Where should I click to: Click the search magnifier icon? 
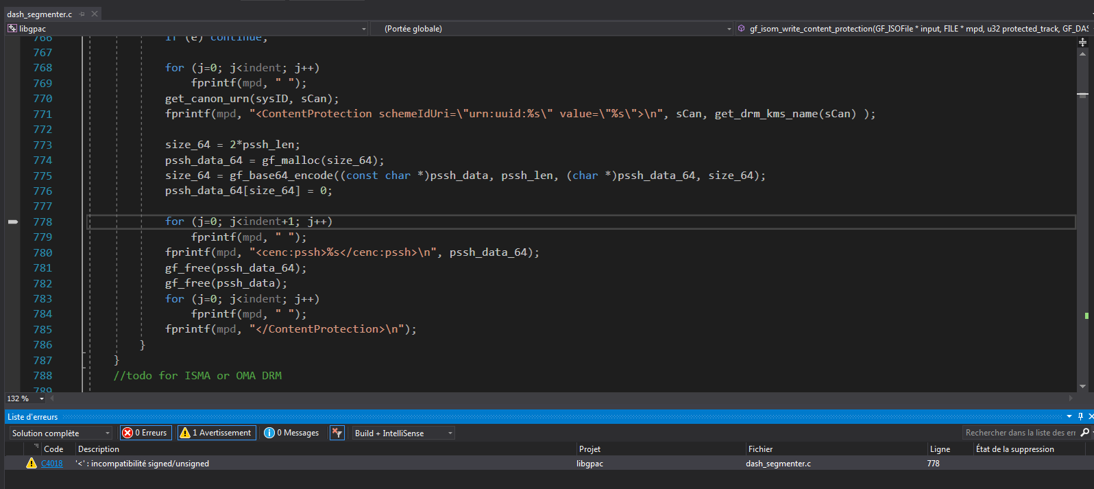point(1085,433)
